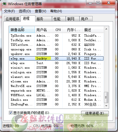
Task: Click the NETWO... username cell
Action: pos(43,90)
